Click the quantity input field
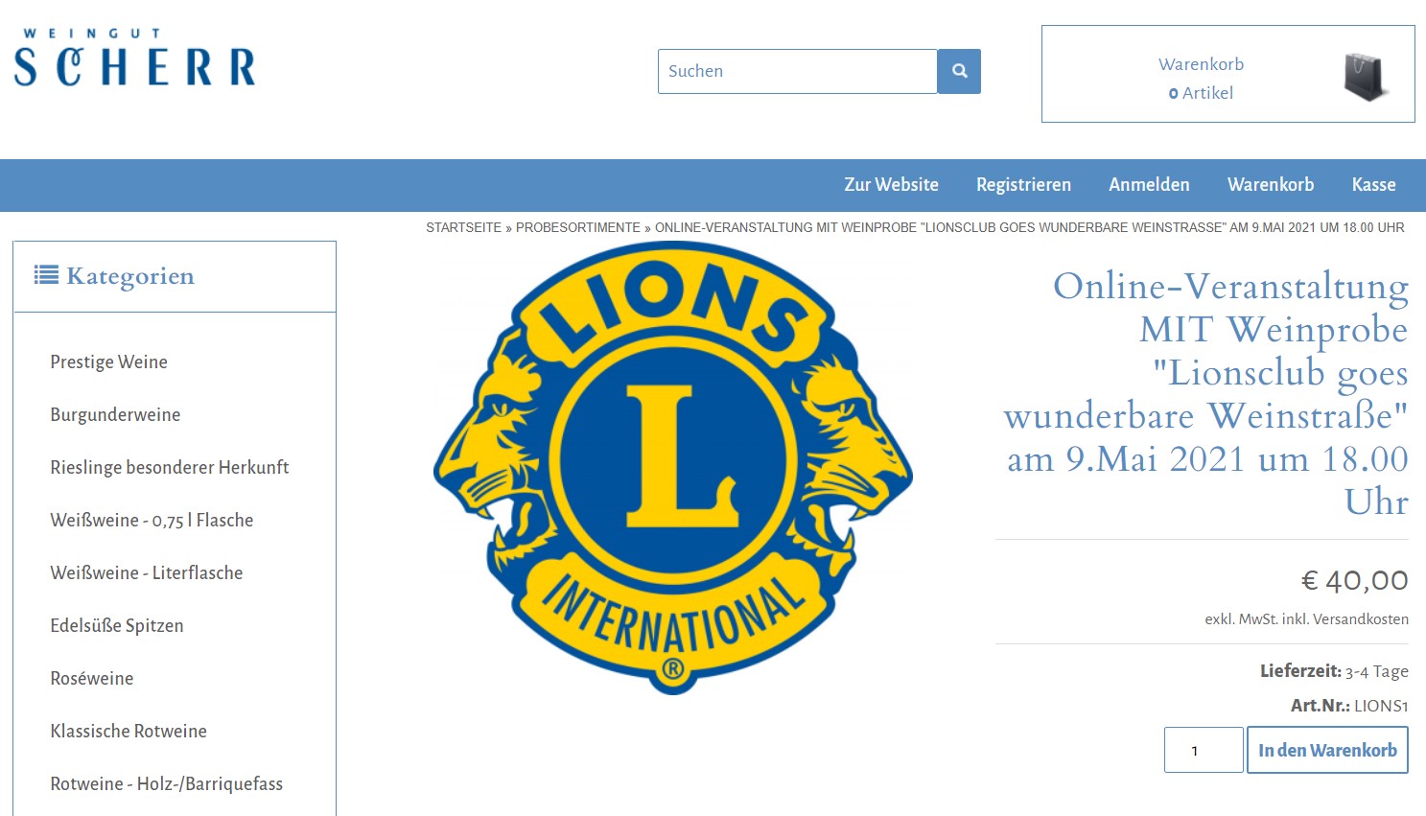Image resolution: width=1426 pixels, height=816 pixels. [x=1204, y=750]
